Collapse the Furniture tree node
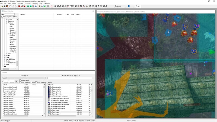This screenshot has height=122, width=217. pos(7,23)
